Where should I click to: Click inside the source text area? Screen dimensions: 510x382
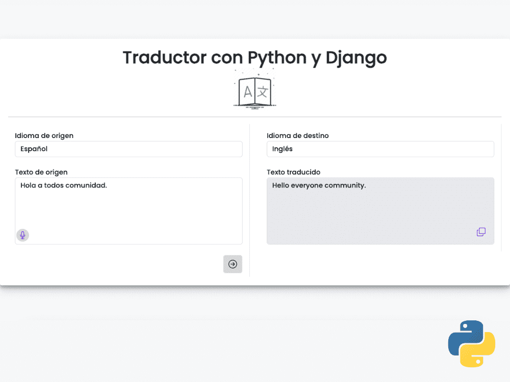coord(129,211)
